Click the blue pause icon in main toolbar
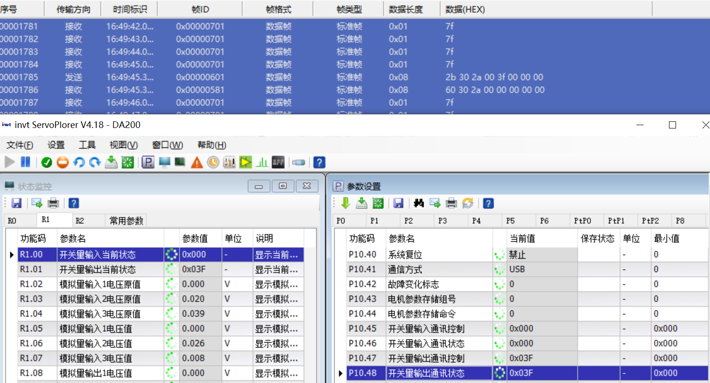Viewport: 710px width, 383px height. 25,162
